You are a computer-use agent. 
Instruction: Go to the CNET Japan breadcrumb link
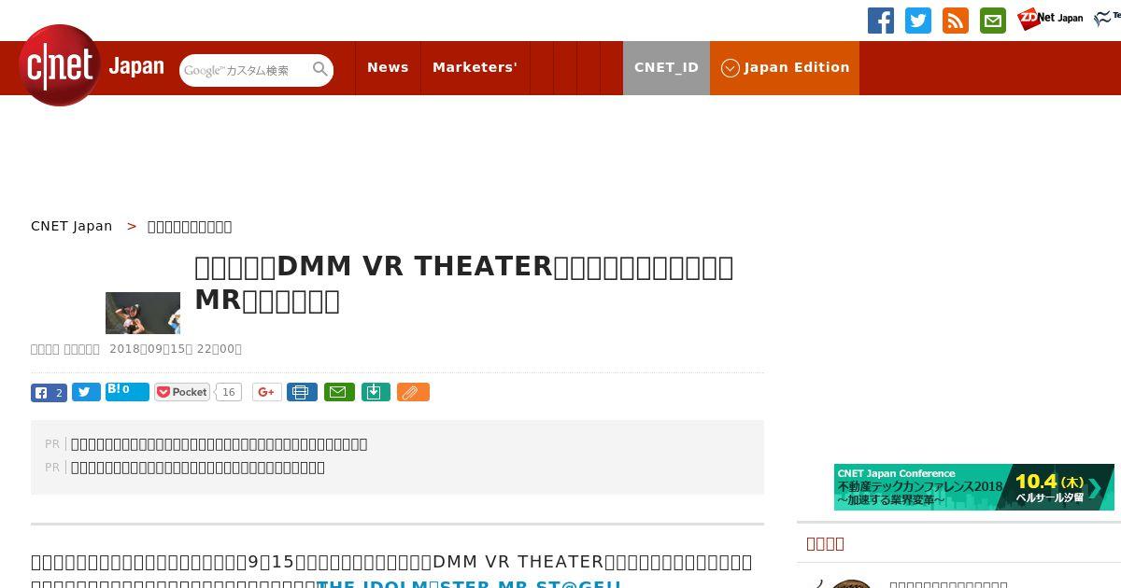click(71, 226)
